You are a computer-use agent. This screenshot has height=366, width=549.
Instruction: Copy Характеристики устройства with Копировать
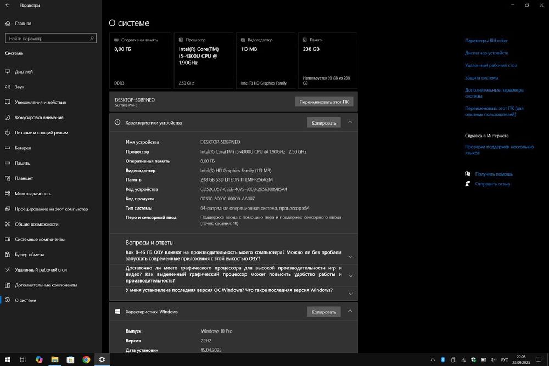[x=324, y=123]
